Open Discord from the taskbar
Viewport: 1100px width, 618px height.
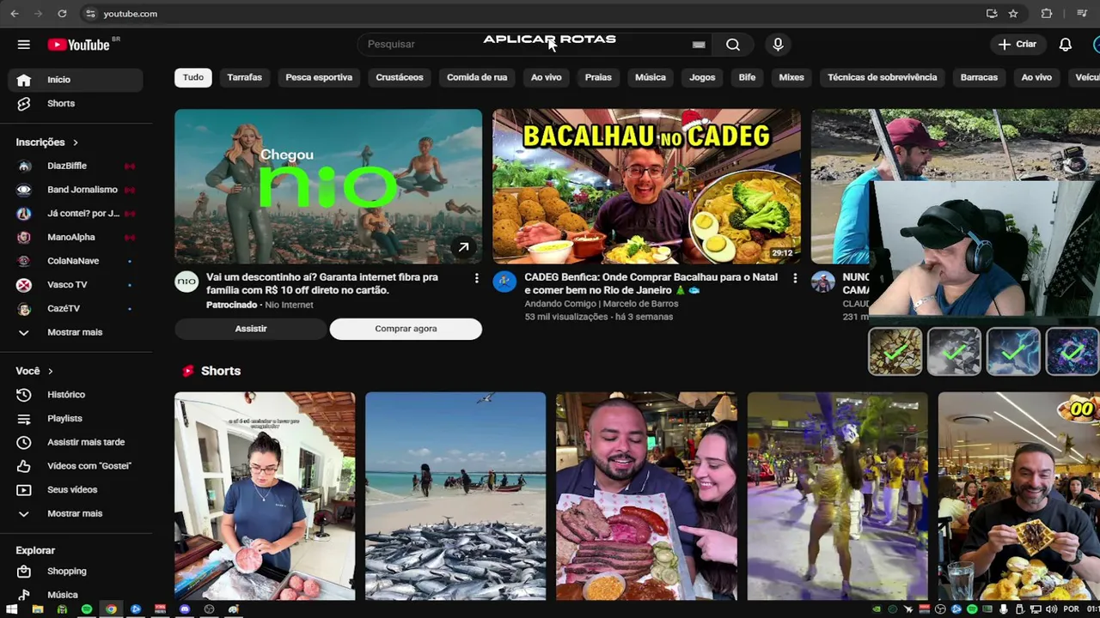pos(185,609)
